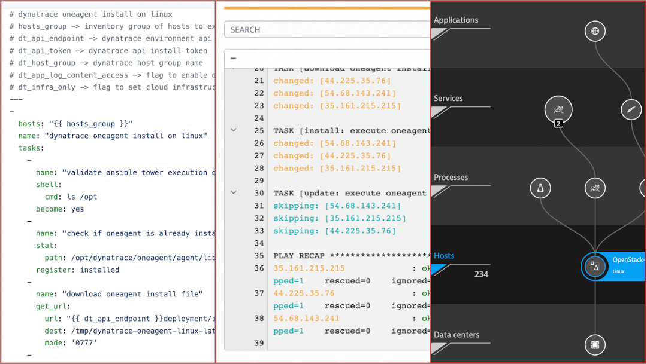The width and height of the screenshot is (647, 364).
Task: Open the Data centers layer tab
Action: (456, 335)
